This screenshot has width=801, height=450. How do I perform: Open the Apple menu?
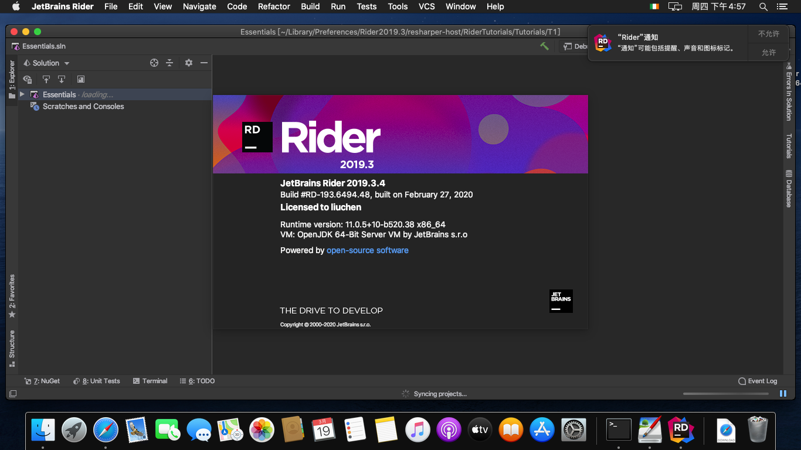click(x=16, y=6)
